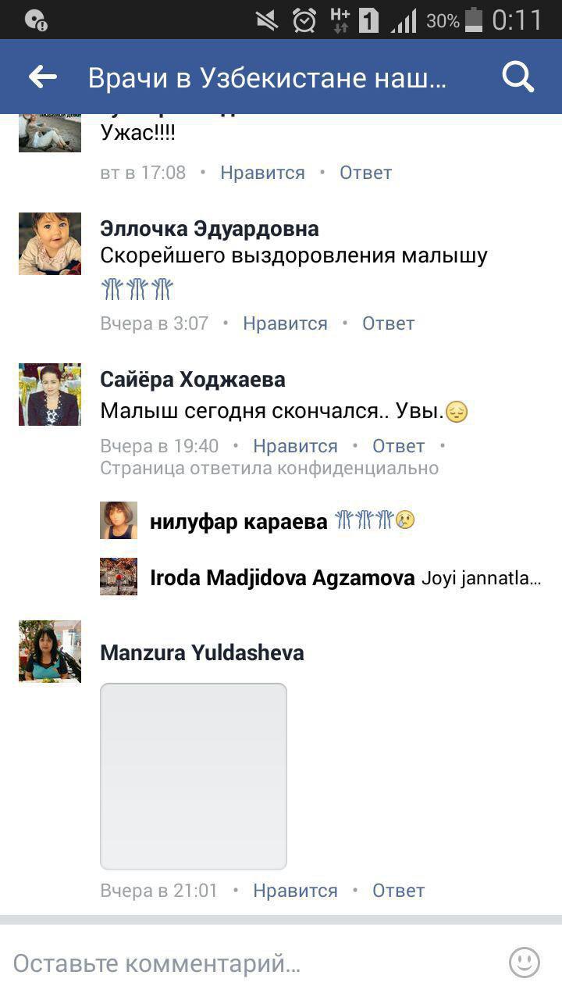Open Manzura Yuldasheva's blank image attachment
This screenshot has height=1000, width=562.
(x=194, y=777)
